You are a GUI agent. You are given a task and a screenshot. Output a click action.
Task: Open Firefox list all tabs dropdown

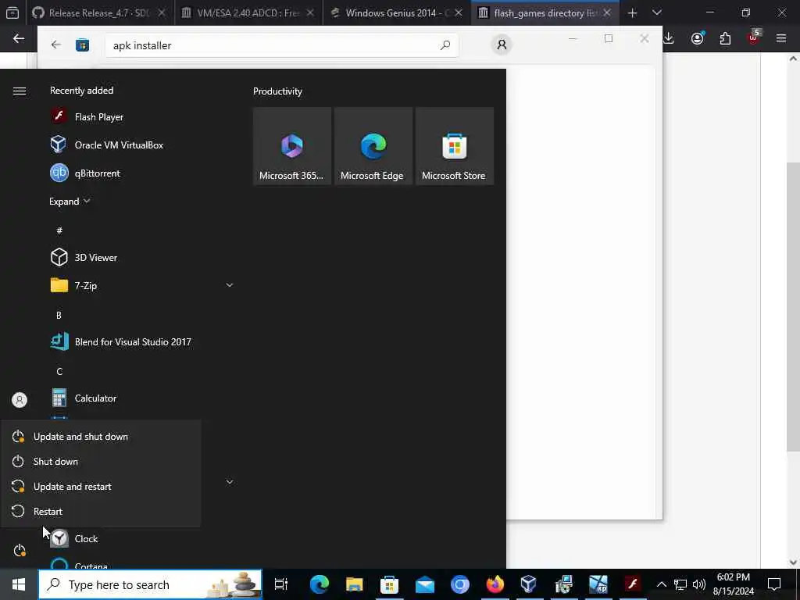click(x=657, y=12)
